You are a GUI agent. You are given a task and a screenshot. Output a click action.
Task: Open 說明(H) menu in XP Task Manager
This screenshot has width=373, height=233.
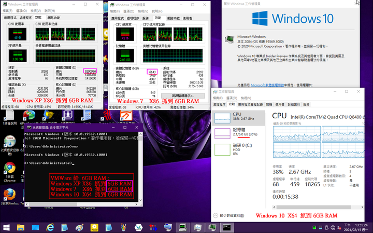click(x=50, y=11)
